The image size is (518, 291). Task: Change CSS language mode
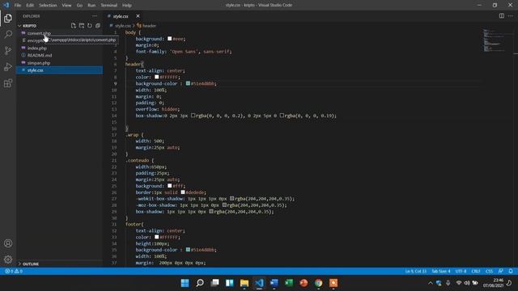coord(489,271)
